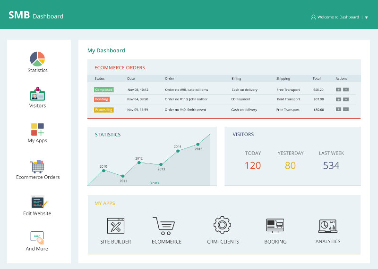378x269 pixels.
Task: Click the ANALYTICS app label
Action: point(328,241)
